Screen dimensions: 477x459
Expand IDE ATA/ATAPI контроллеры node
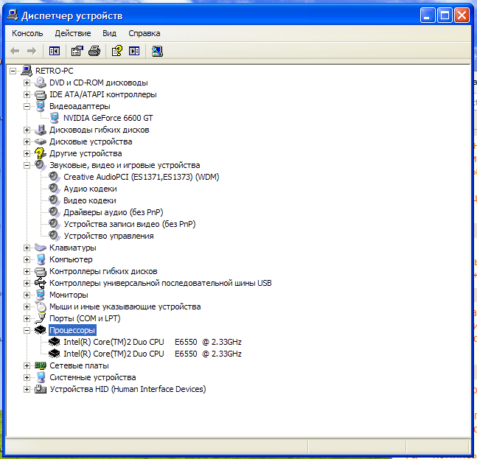click(27, 94)
